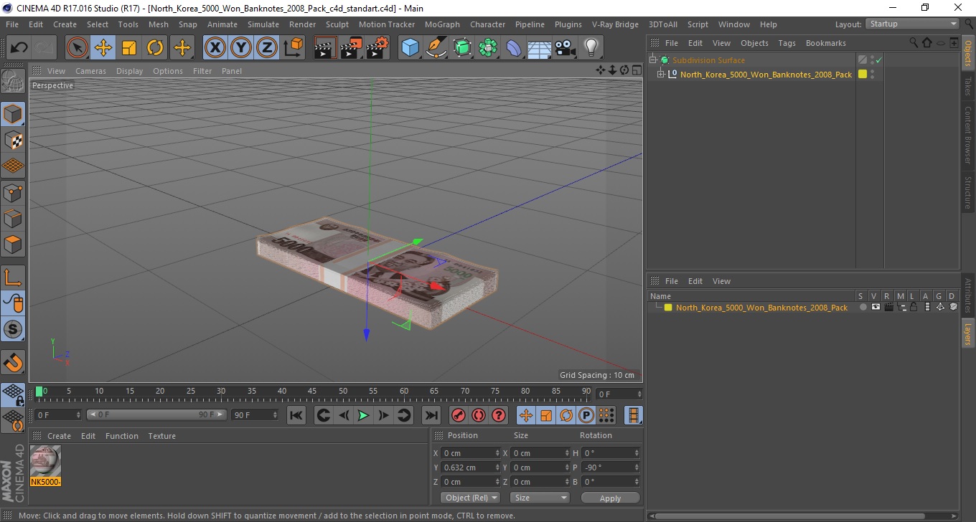The image size is (976, 522).
Task: Open the Objects side tab
Action: coord(968,52)
